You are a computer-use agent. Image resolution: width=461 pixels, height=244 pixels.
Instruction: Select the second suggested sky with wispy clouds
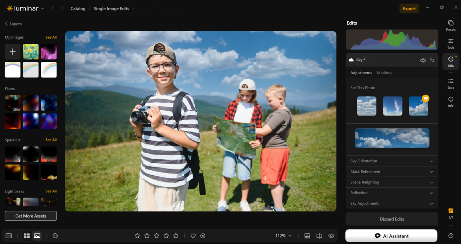click(x=393, y=106)
